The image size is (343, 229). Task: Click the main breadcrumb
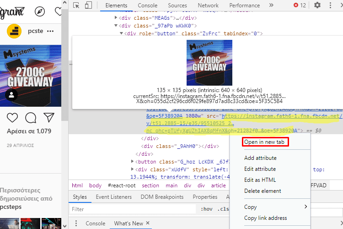point(171,185)
